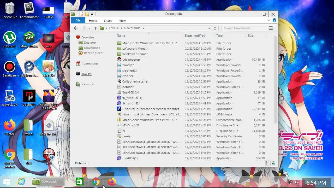The image size is (334, 188).
Task: Select Recent places in sidebar
Action: (91, 53)
